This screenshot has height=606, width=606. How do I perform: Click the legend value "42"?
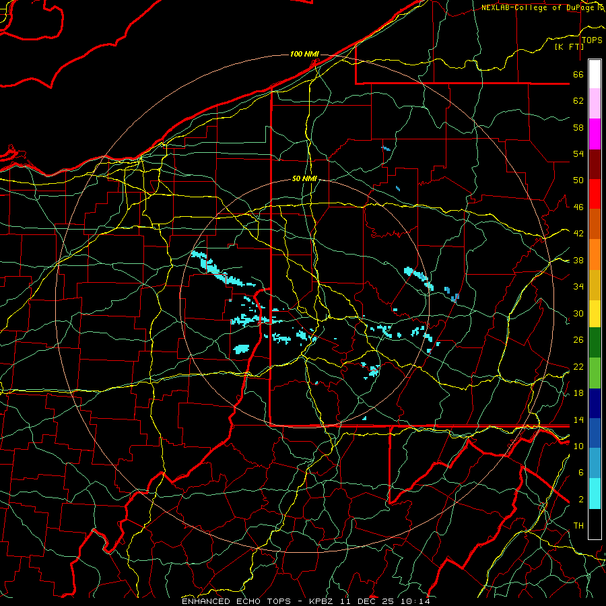point(578,234)
